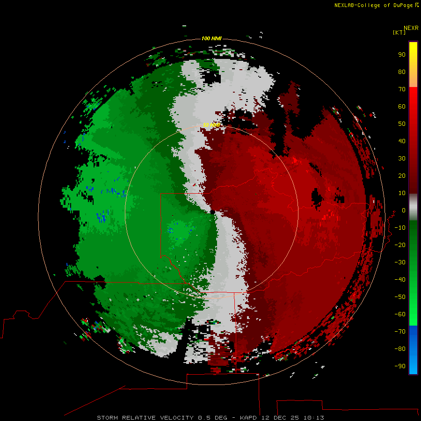
Task: Click the 20 value on the velocity scale
Action: click(x=402, y=175)
